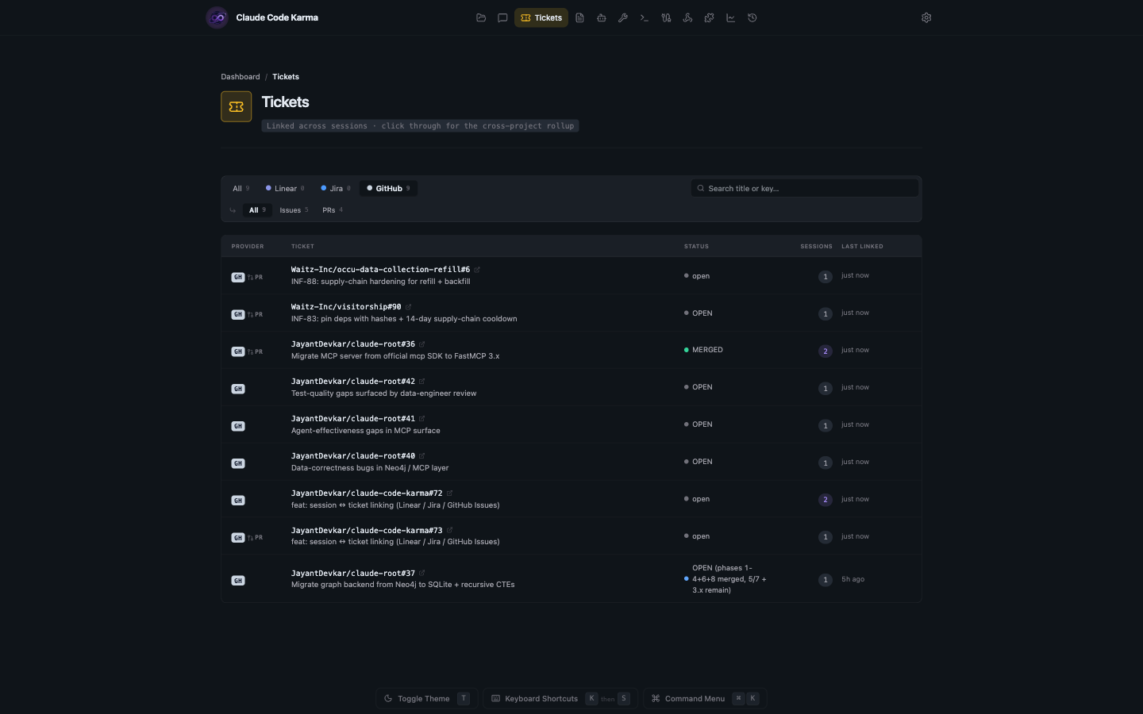This screenshot has width=1143, height=714.
Task: Click the Provider column header
Action: pyautogui.click(x=248, y=247)
